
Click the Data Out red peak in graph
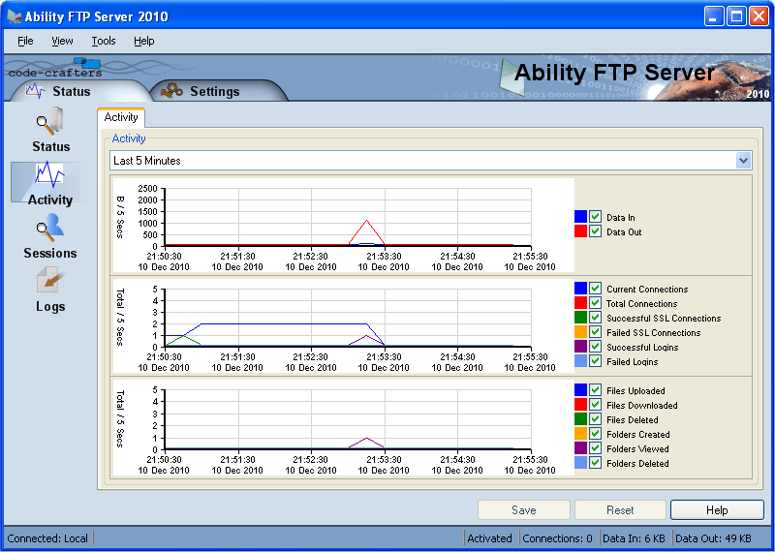367,221
